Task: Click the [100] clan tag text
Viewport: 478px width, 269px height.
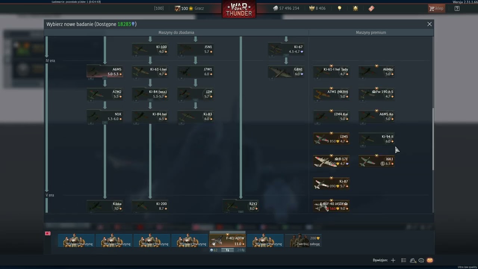Action: click(x=159, y=8)
